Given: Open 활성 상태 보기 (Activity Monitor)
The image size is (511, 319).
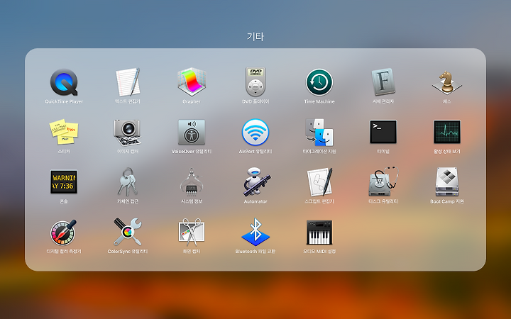Looking at the screenshot, I should pos(447,132).
